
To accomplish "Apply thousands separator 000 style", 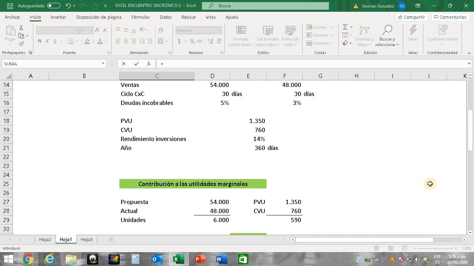I will point(200,41).
